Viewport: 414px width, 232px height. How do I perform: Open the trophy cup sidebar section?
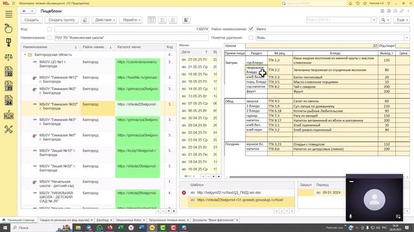pos(8,43)
